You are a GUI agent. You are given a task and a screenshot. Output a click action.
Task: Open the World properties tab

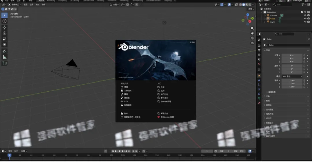(259, 64)
